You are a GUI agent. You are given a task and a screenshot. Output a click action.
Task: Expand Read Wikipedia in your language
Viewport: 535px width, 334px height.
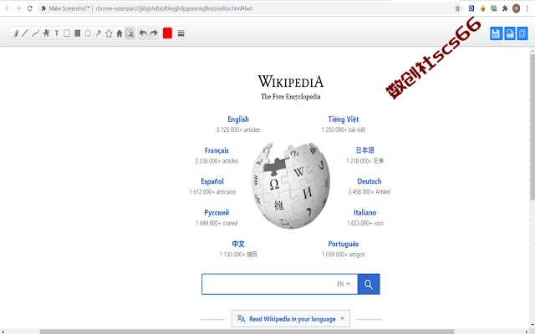(x=291, y=319)
